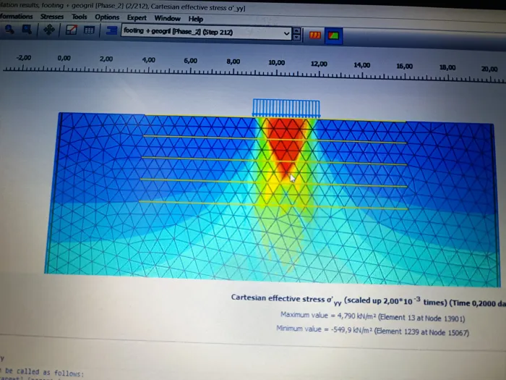This screenshot has height=380, width=506.
Task: Click the 'Maximum value = 4,790 kN/m²' text
Action: (327, 316)
